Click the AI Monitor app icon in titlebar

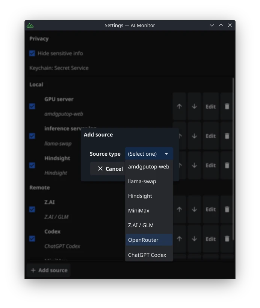(30, 25)
